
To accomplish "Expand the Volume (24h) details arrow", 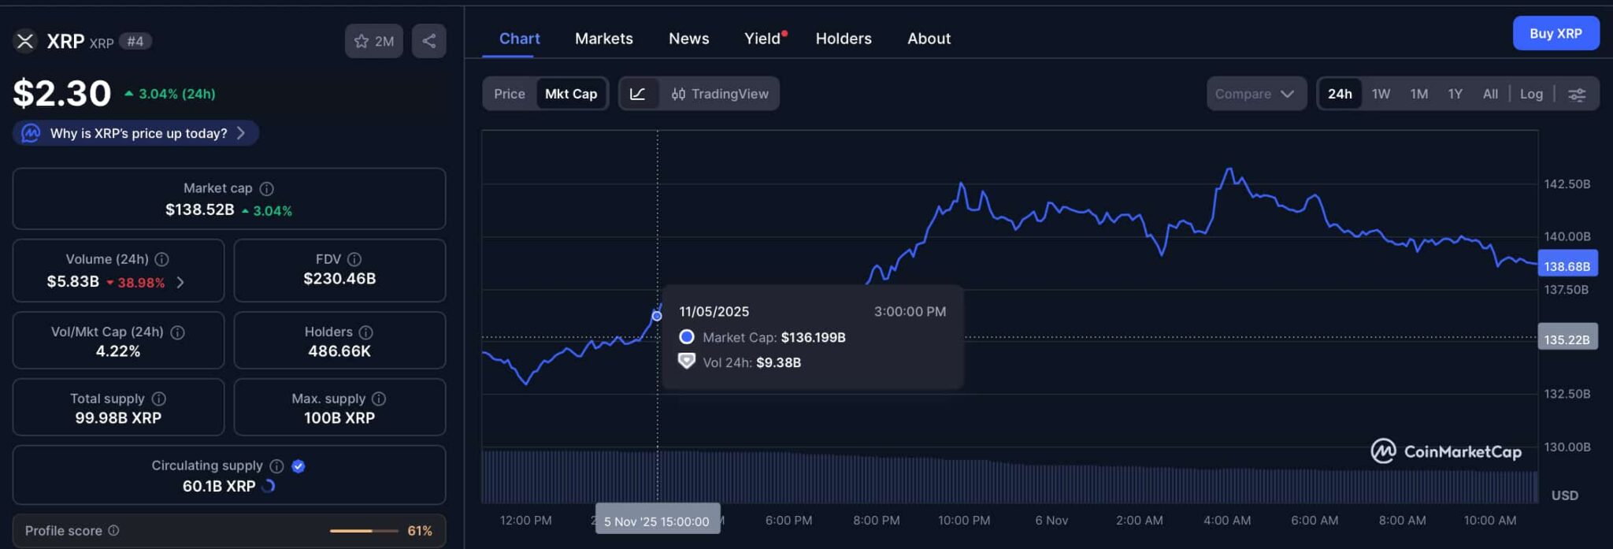I will coord(180,282).
